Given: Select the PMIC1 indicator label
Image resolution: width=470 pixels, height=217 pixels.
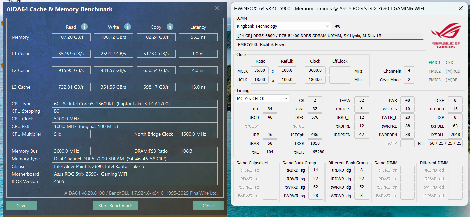Looking at the screenshot, I should point(434,62).
